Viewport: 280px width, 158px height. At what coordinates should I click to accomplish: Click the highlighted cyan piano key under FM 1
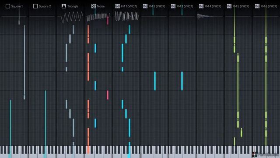(x=129, y=152)
